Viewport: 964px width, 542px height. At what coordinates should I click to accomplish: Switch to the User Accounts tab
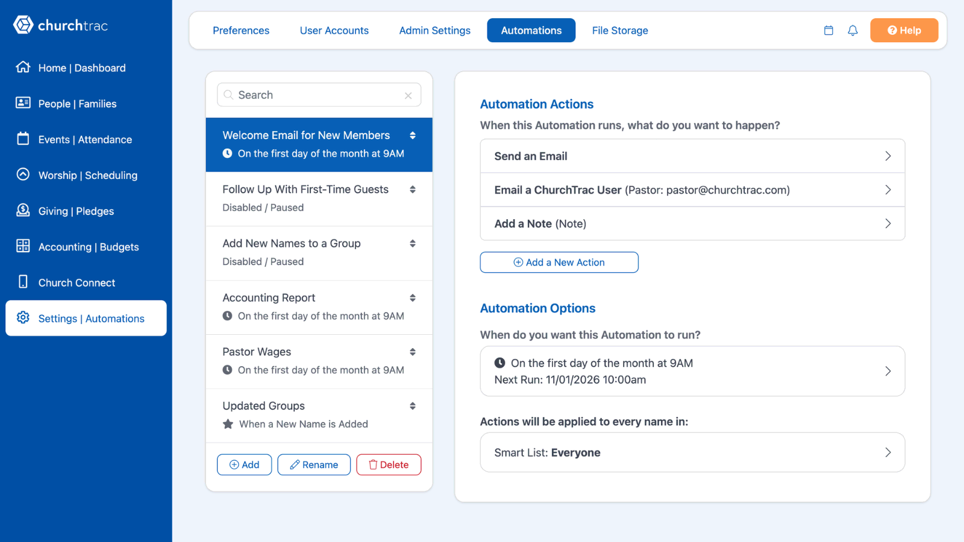click(x=334, y=30)
